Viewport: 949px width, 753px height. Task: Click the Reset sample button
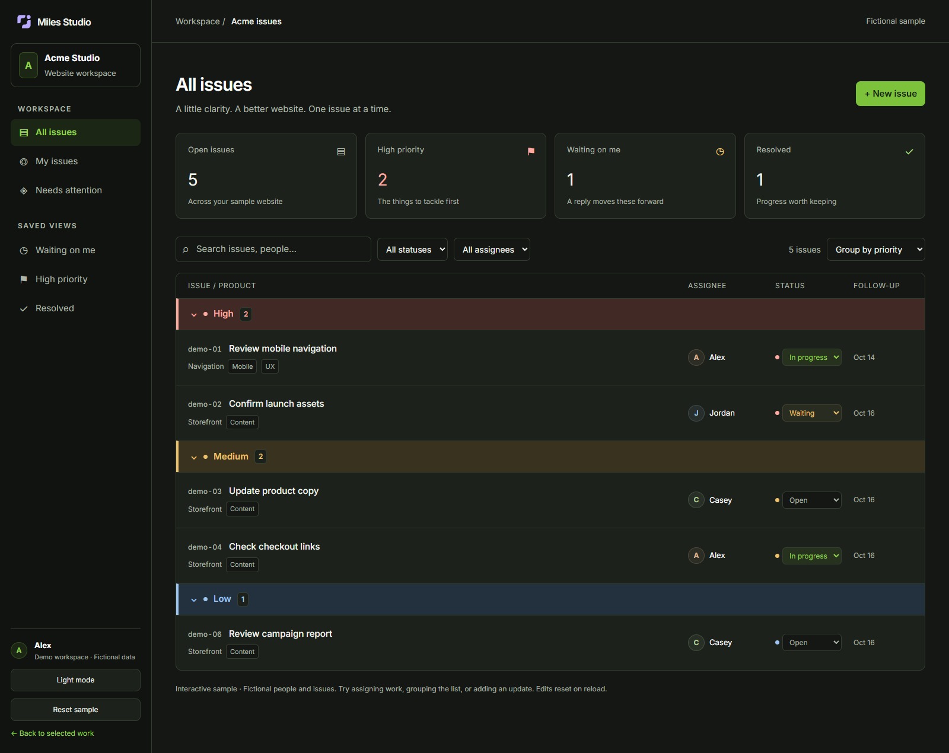75,710
